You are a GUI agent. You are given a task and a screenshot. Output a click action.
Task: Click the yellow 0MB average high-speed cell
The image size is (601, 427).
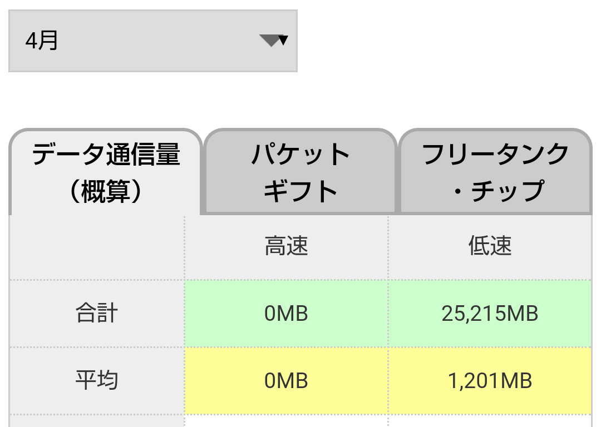pos(286,381)
